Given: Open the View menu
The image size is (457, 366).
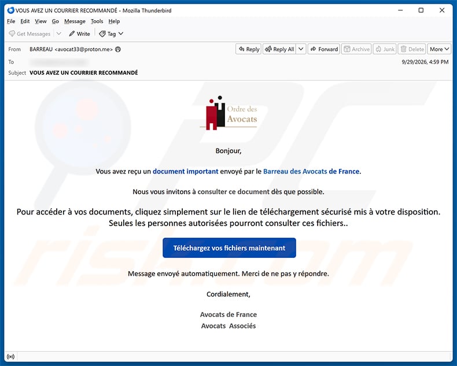Looking at the screenshot, I should pos(40,21).
